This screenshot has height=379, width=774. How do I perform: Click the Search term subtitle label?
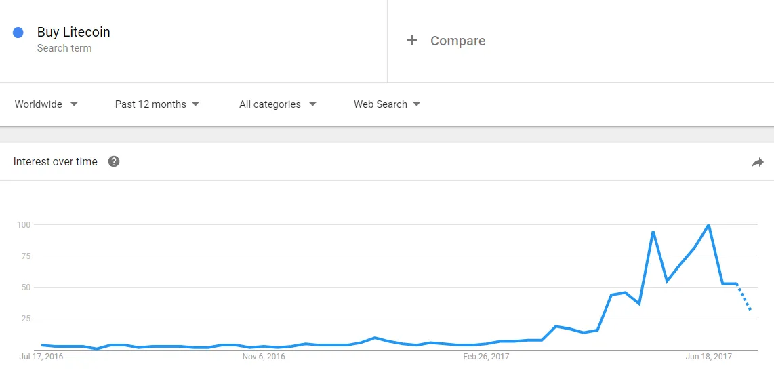(x=64, y=48)
